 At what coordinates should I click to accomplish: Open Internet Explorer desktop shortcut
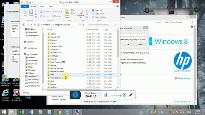coord(5,95)
